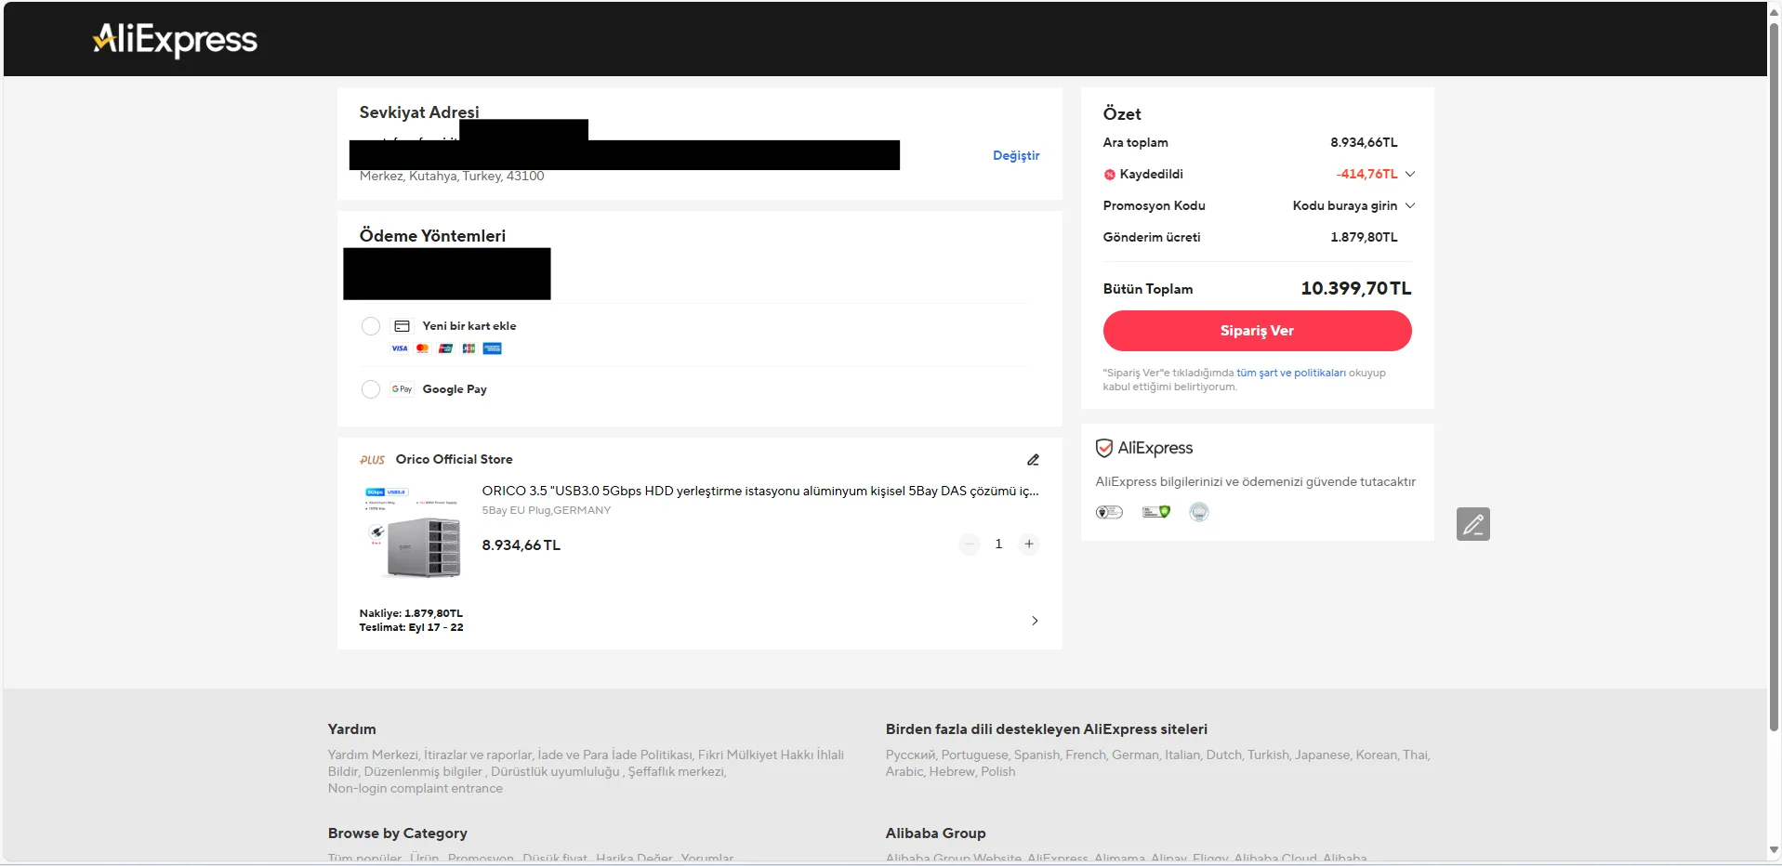Click the Non-login complaint entrance link
Screen dimensions: 1782x866
click(416, 789)
